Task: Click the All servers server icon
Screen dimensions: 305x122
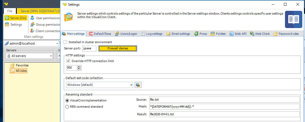Action: tap(9, 56)
